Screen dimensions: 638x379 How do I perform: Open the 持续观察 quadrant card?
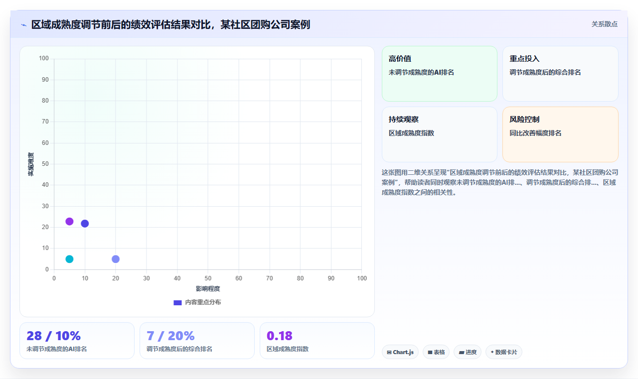click(x=440, y=134)
